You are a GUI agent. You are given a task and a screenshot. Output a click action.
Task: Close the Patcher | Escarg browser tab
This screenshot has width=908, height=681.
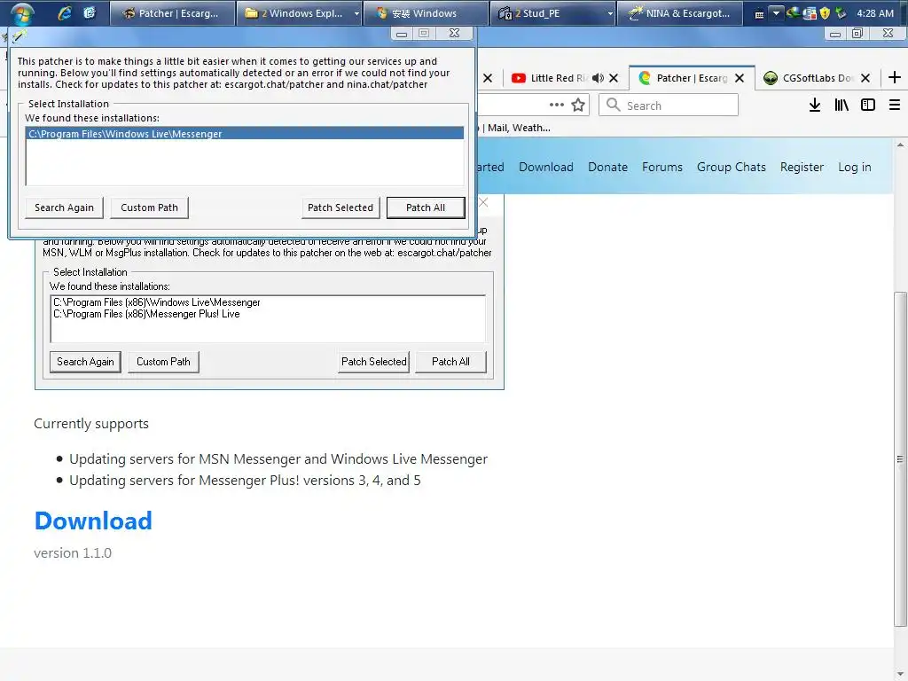(740, 78)
